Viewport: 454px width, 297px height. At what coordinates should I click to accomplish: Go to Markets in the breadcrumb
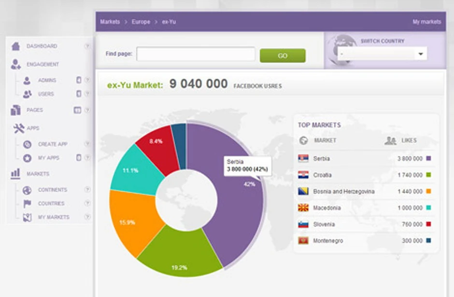tap(110, 22)
